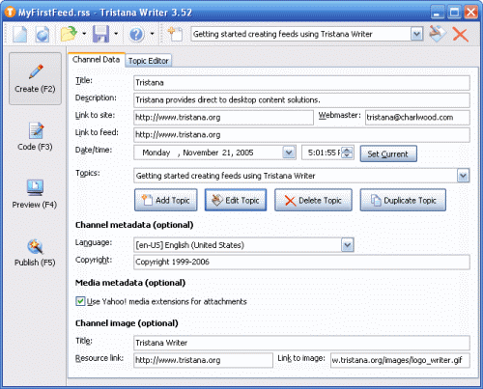The height and width of the screenshot is (389, 483).
Task: Click the Set Current button
Action: [x=388, y=153]
